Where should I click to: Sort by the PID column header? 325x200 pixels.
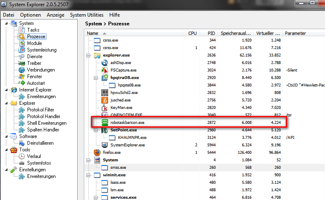(208, 33)
